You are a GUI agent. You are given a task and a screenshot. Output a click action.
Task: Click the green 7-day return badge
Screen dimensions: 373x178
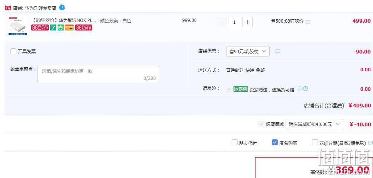click(x=53, y=27)
